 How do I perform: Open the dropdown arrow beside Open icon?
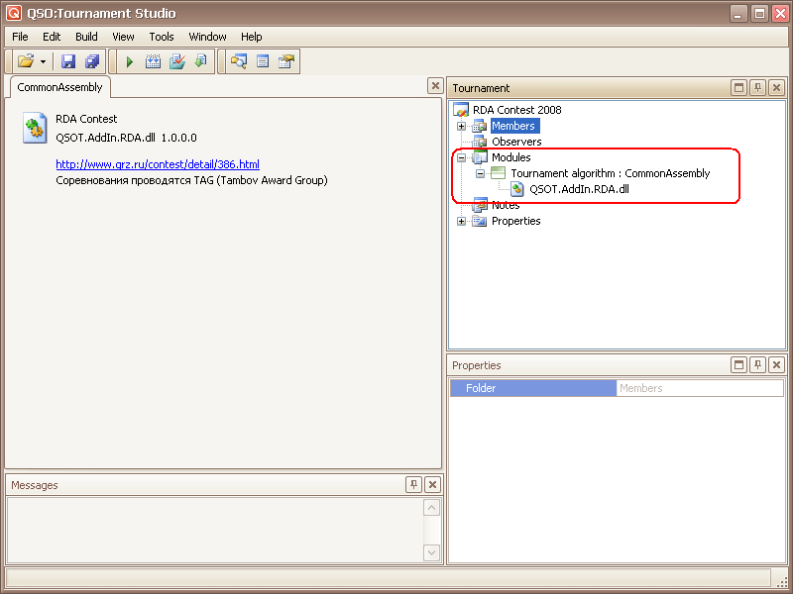pyautogui.click(x=43, y=61)
